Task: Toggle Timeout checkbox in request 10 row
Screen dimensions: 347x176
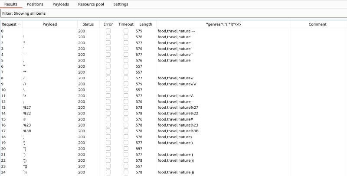Action: pos(126,90)
